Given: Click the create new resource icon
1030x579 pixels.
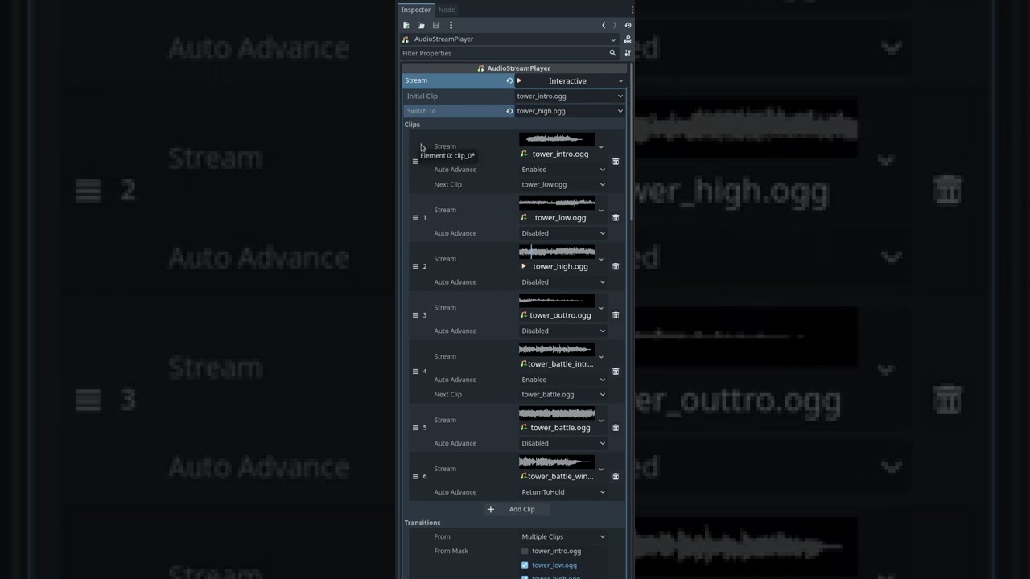Looking at the screenshot, I should coord(406,25).
